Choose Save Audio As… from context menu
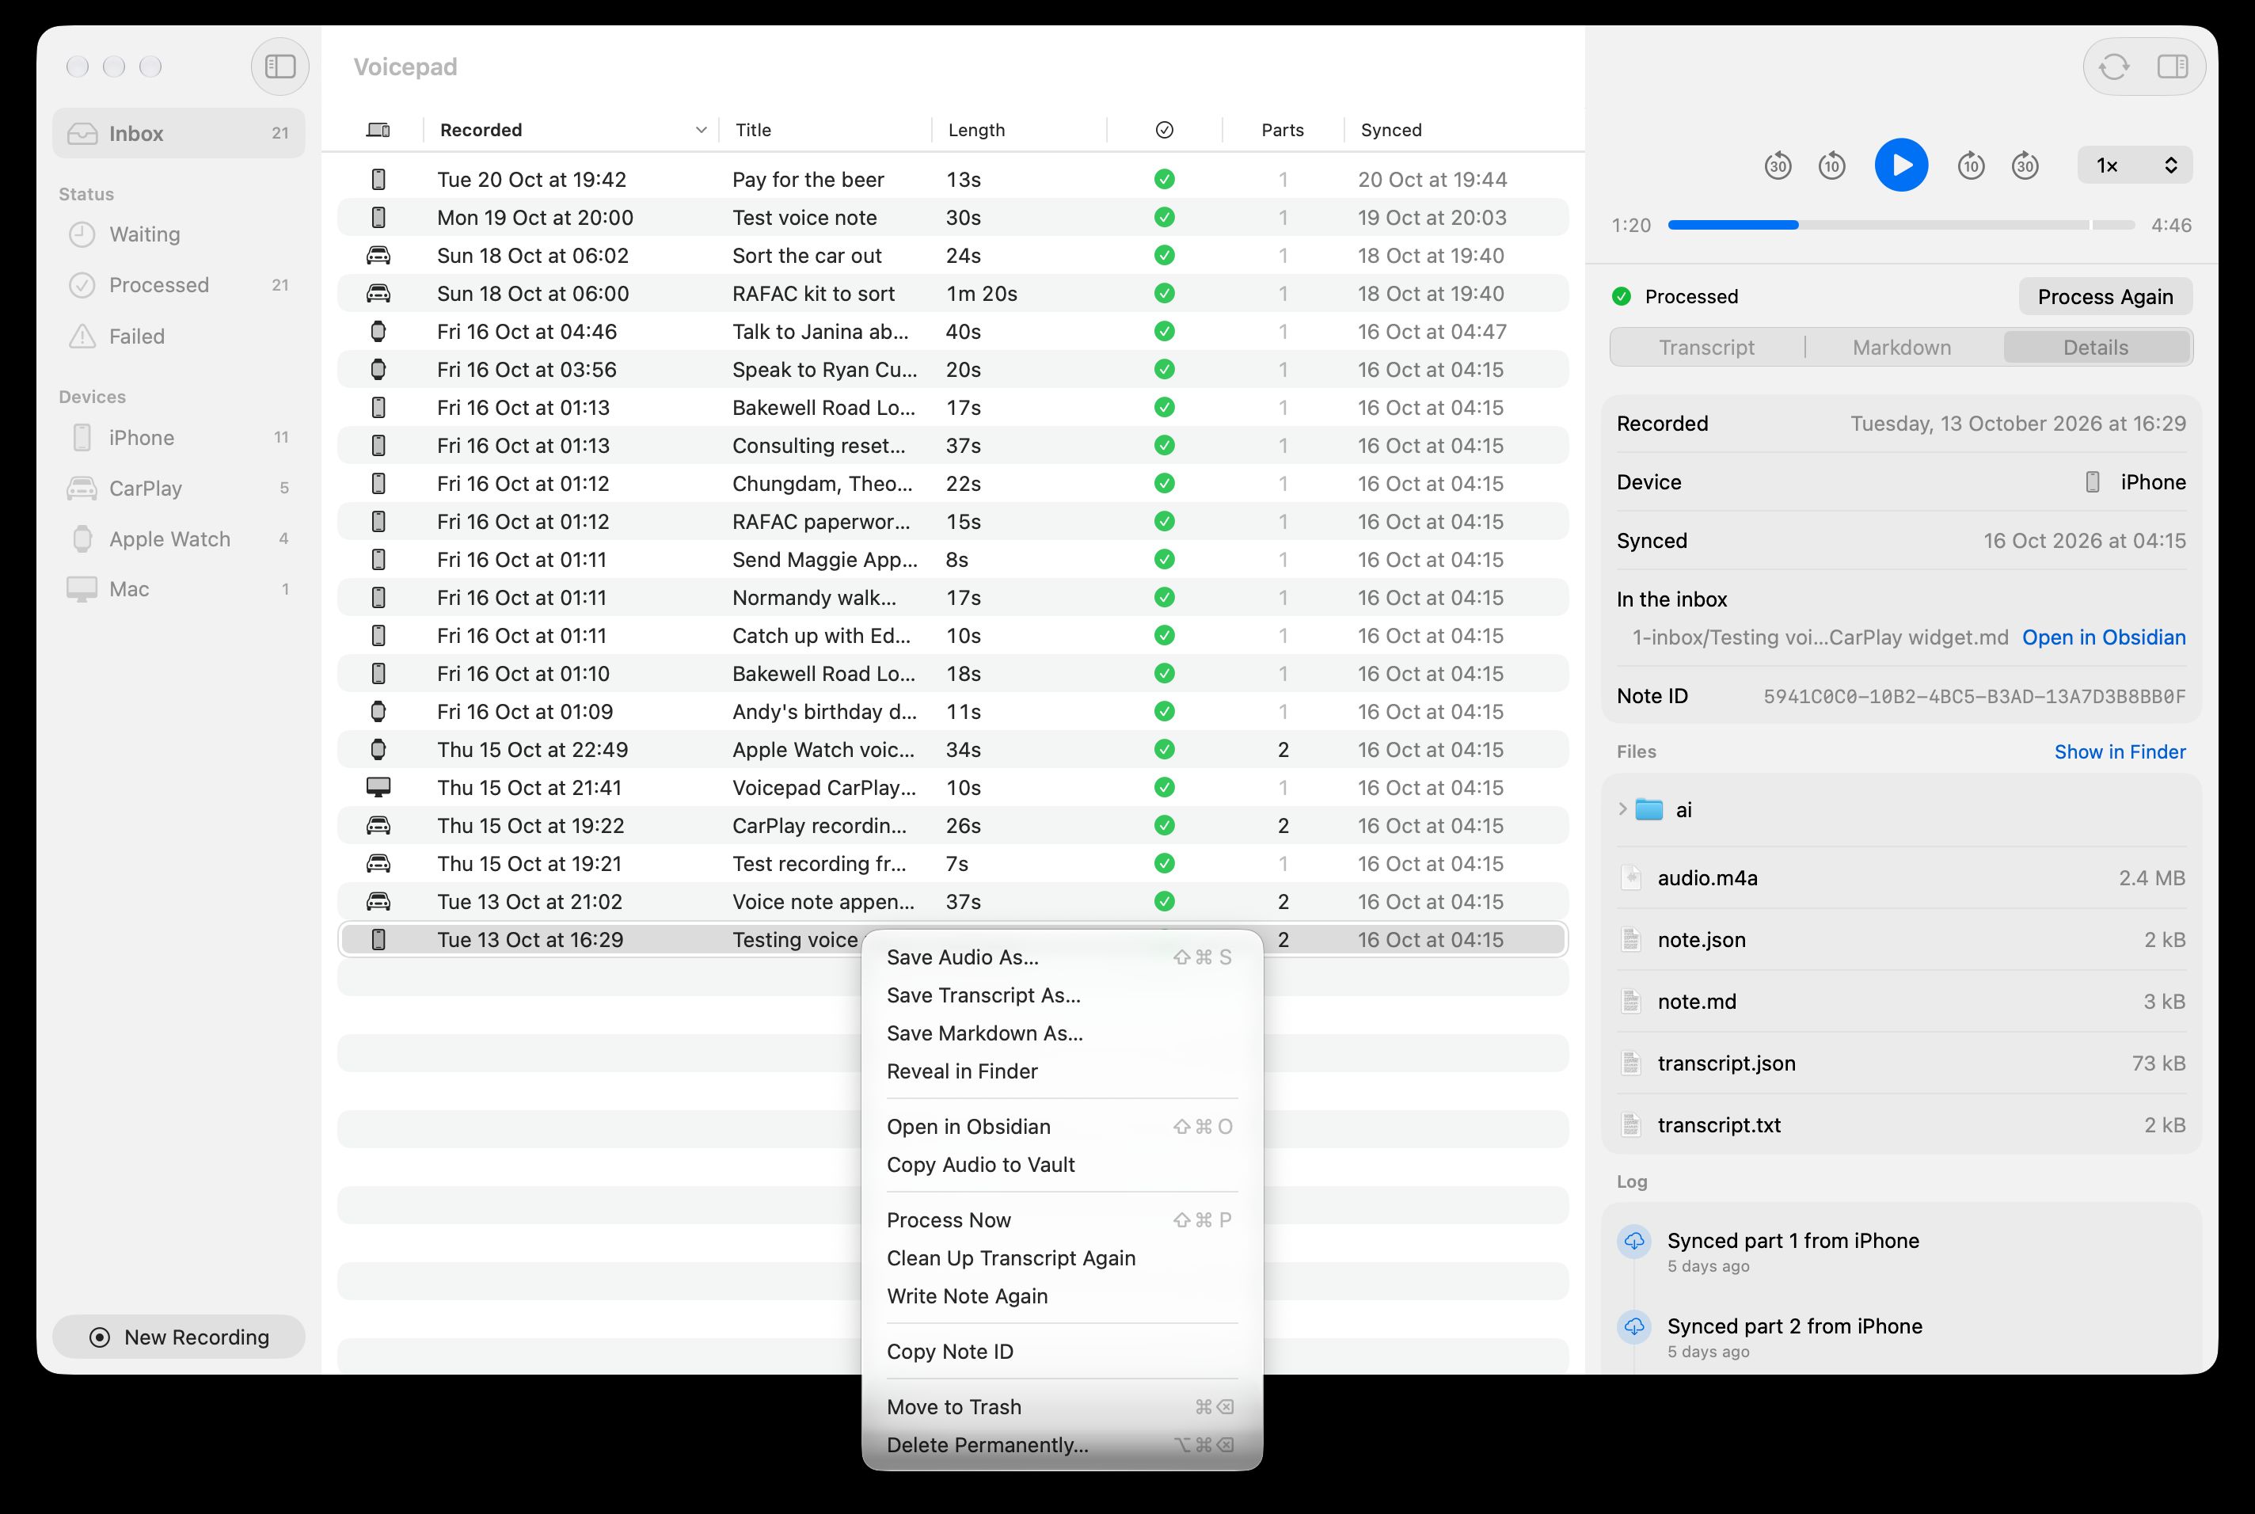Image resolution: width=2255 pixels, height=1514 pixels. coord(1062,957)
